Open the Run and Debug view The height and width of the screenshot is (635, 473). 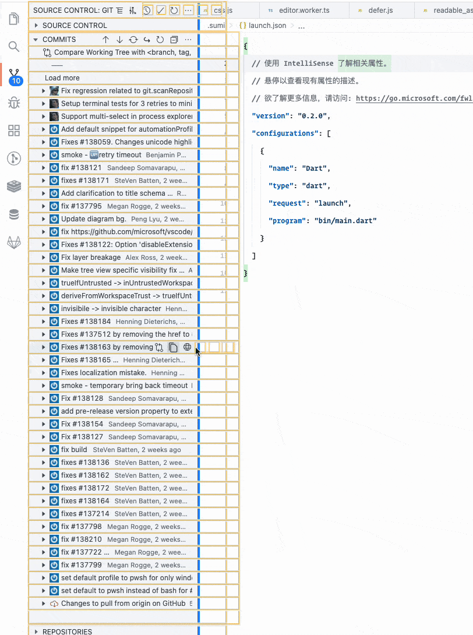(x=14, y=103)
